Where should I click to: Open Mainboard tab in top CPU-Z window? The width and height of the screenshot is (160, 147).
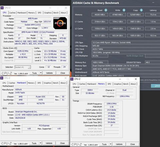22,13
